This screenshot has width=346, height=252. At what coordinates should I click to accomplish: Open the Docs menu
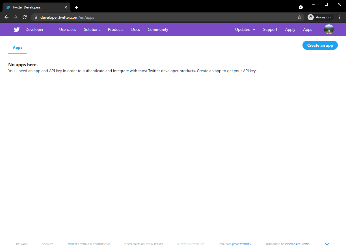(x=136, y=29)
